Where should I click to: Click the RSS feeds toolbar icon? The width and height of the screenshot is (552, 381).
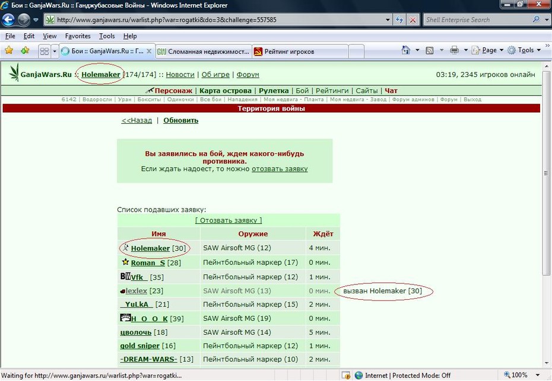[430, 50]
